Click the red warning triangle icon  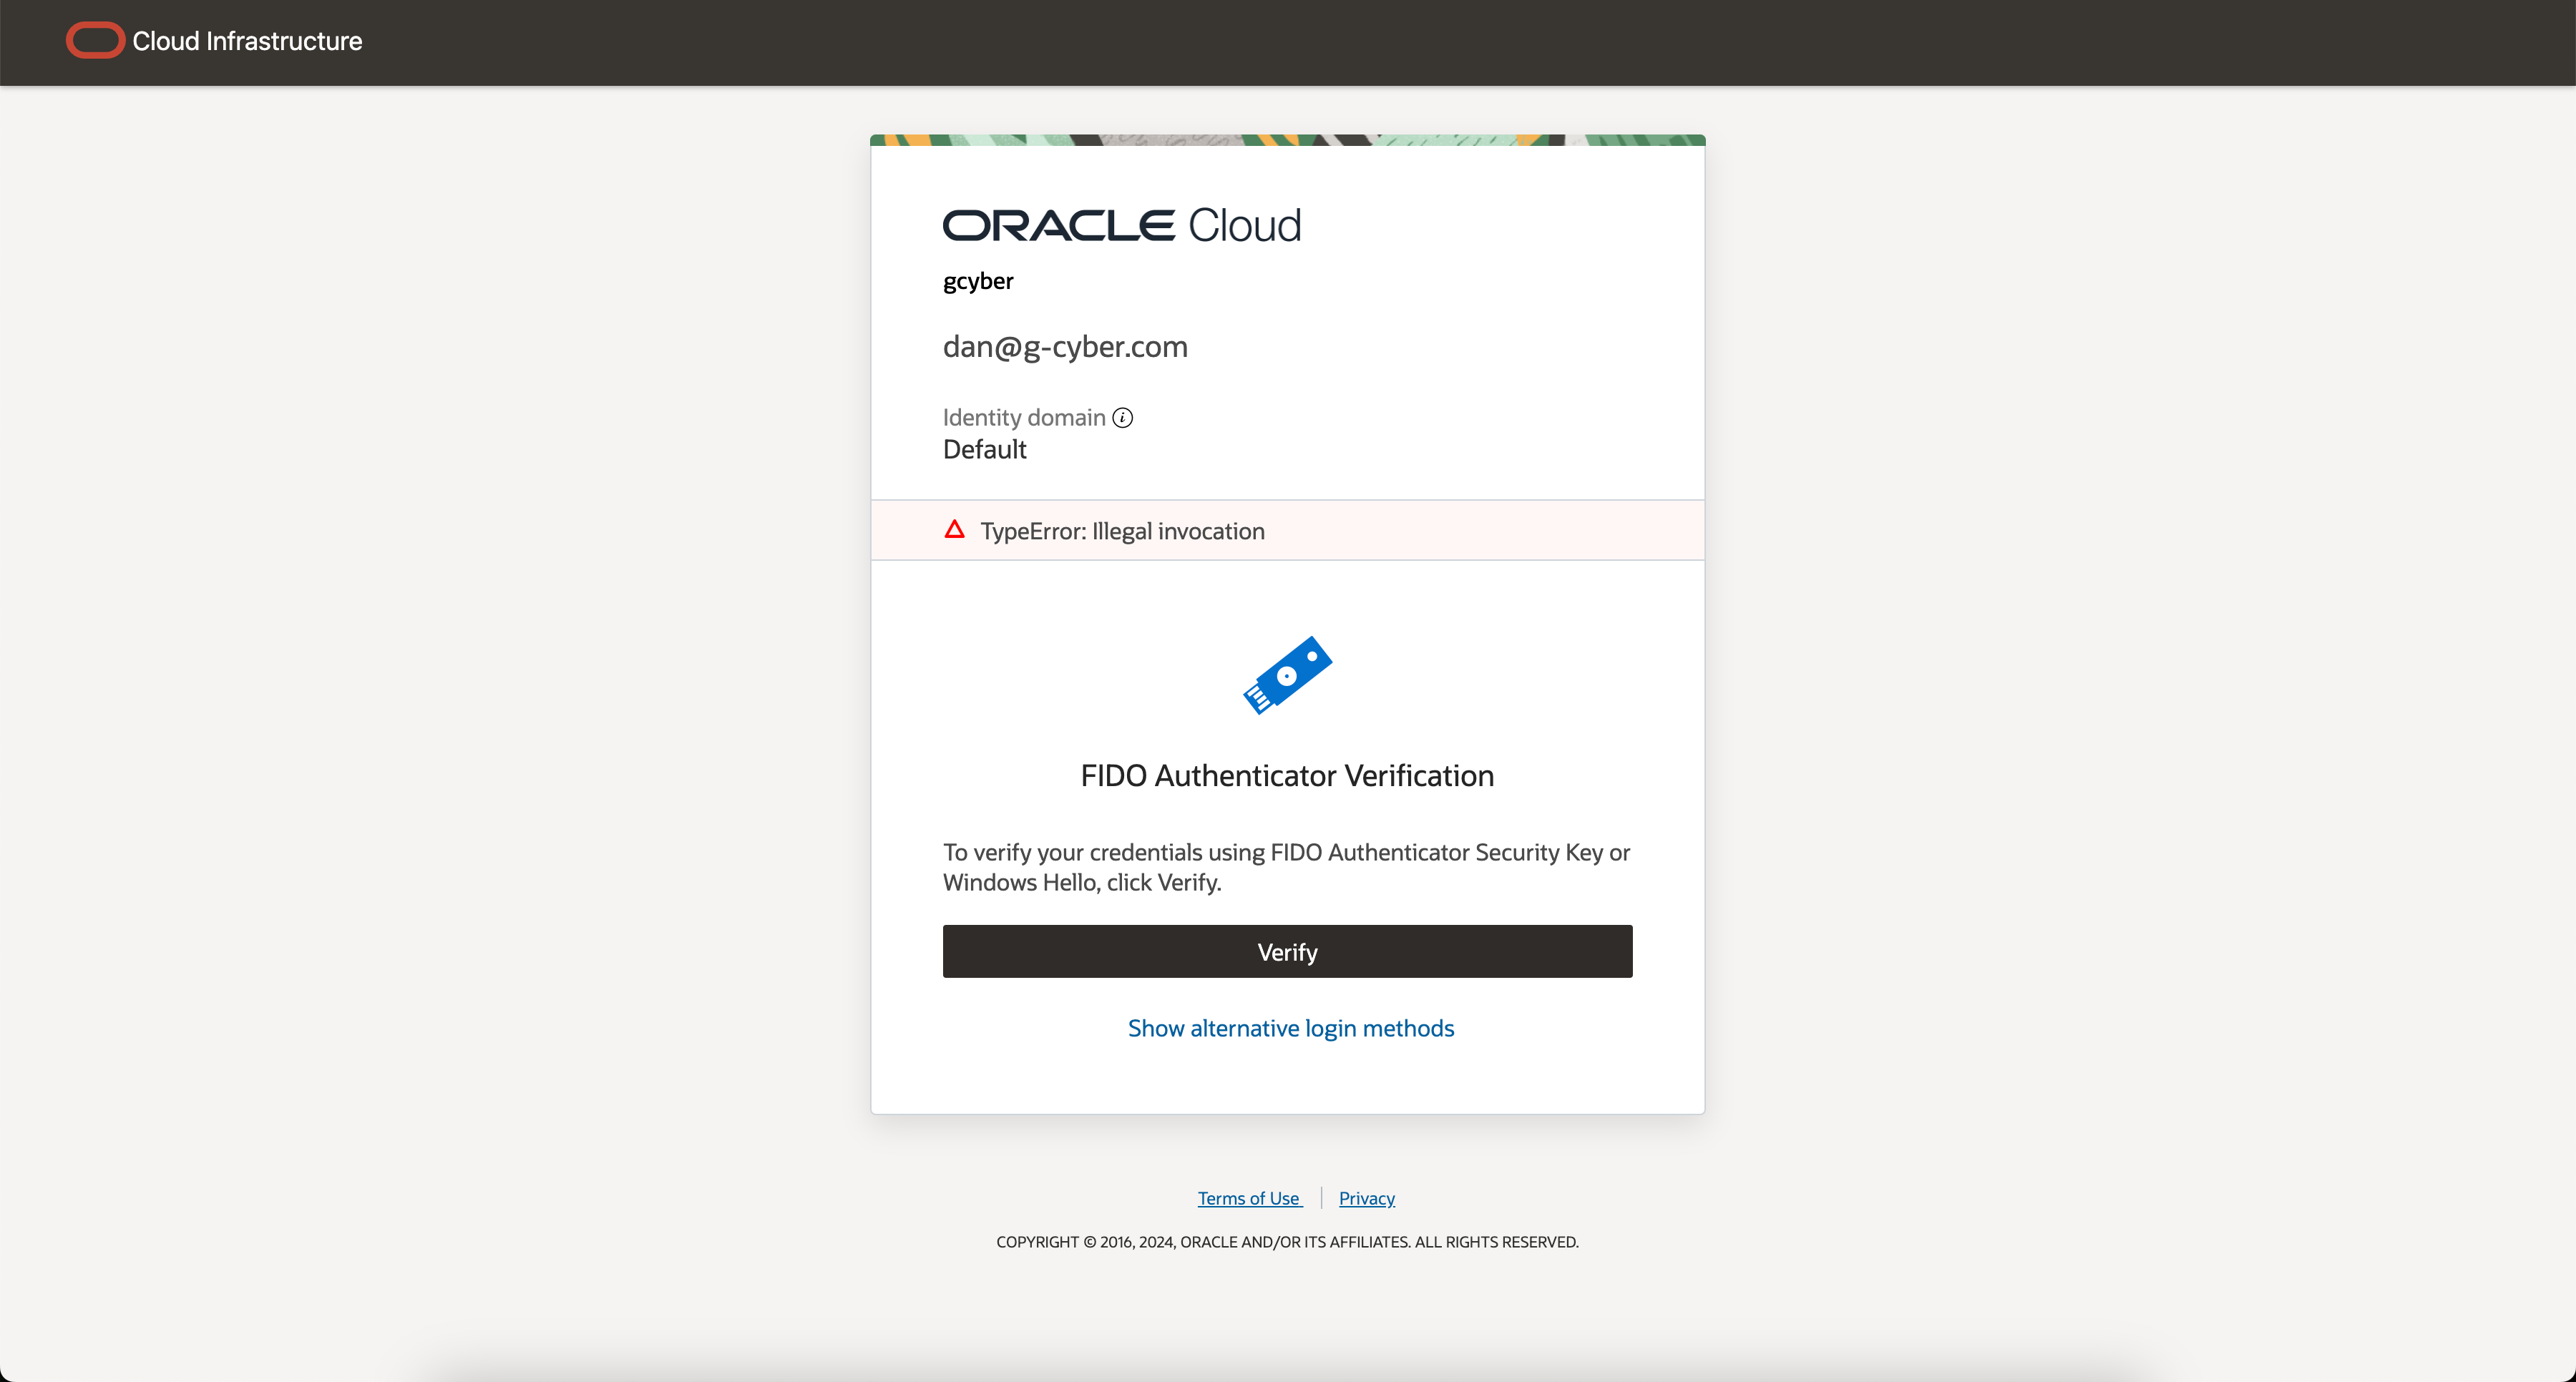(x=954, y=530)
